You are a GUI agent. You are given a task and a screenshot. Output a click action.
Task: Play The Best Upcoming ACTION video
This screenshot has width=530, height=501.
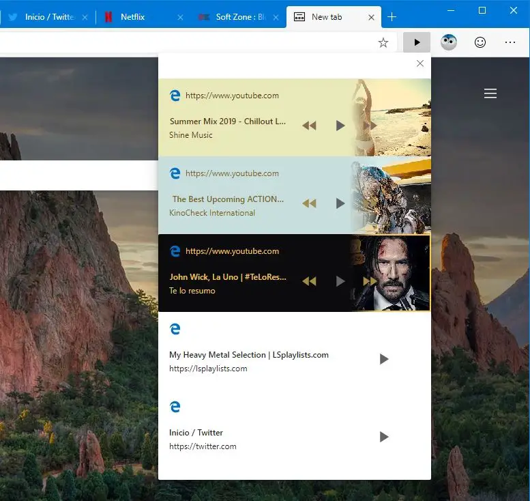pyautogui.click(x=340, y=203)
